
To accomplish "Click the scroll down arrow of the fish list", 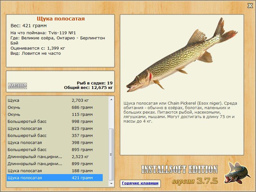I will (111, 183).
